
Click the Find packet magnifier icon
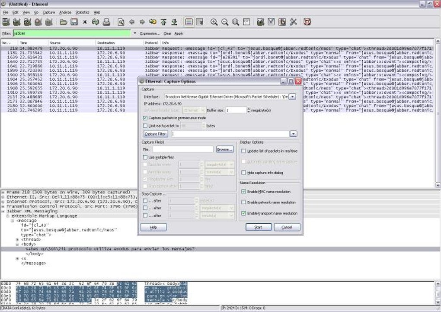(x=121, y=22)
